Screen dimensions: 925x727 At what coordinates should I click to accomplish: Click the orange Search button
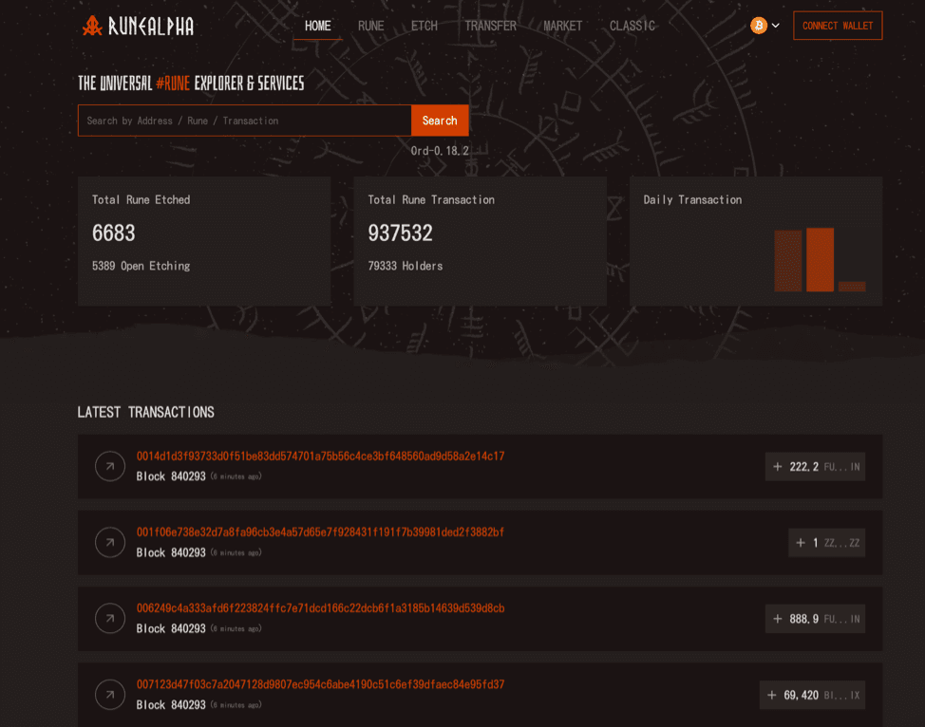[x=440, y=121]
